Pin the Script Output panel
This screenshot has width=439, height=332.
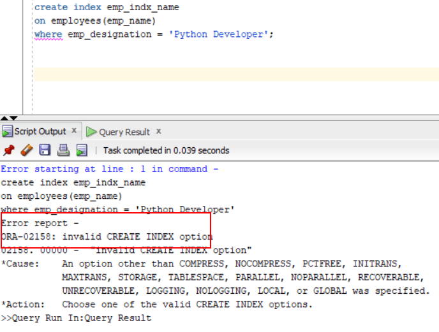pyautogui.click(x=9, y=150)
